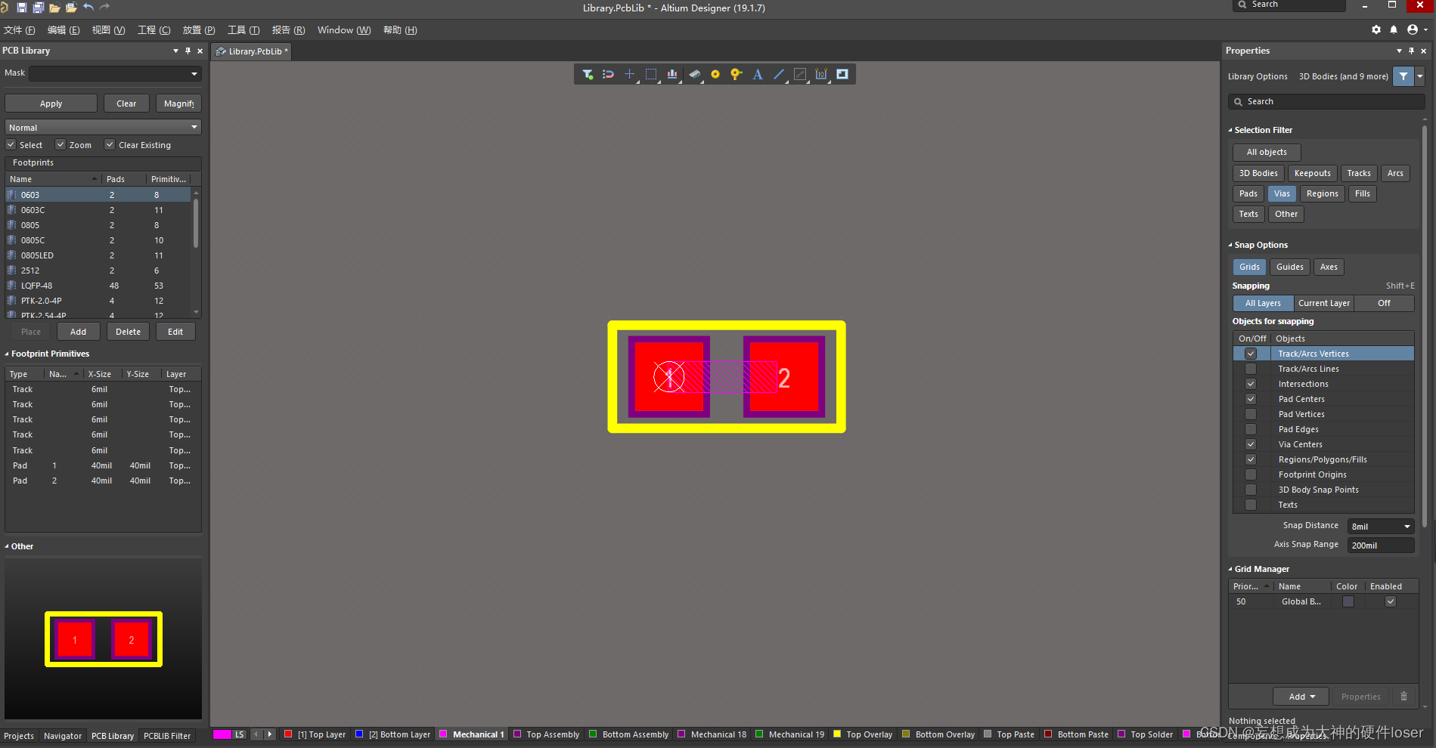Viewport: 1436px width, 748px height.
Task: Collapse the Selection Filter section
Action: (1230, 130)
